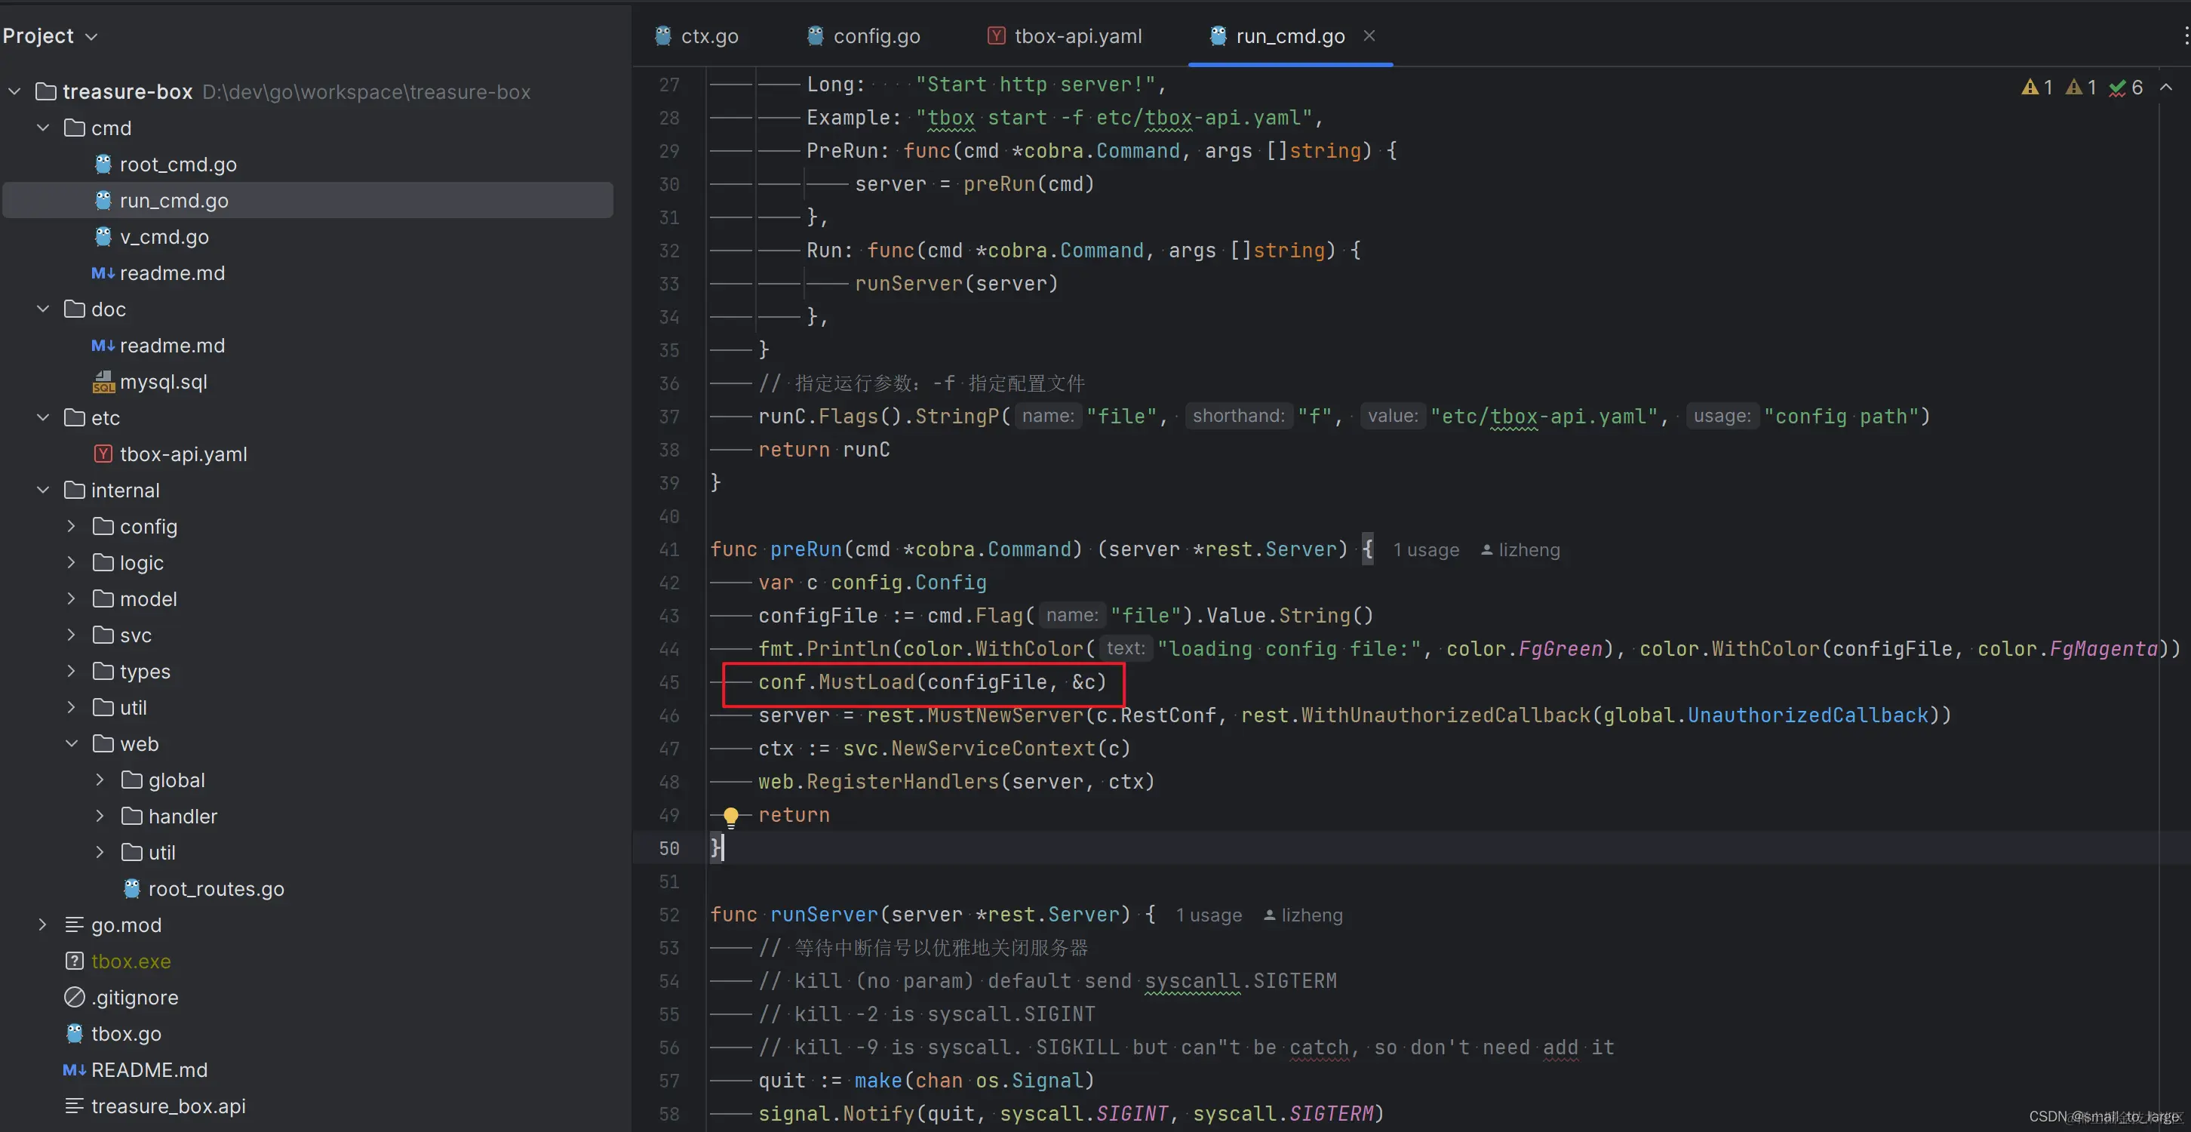Collapse the internal folder
This screenshot has height=1132, width=2191.
click(43, 490)
